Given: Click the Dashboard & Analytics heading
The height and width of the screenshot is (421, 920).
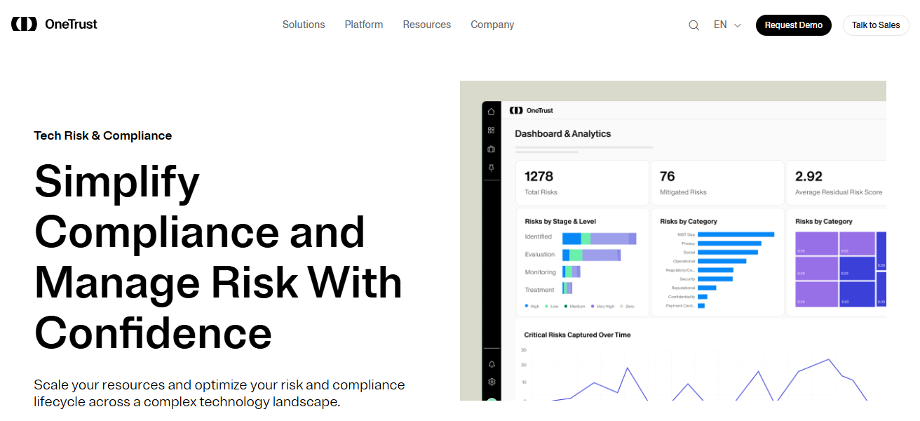Looking at the screenshot, I should point(563,133).
